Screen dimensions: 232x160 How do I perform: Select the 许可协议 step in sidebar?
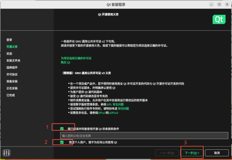(x=12, y=74)
